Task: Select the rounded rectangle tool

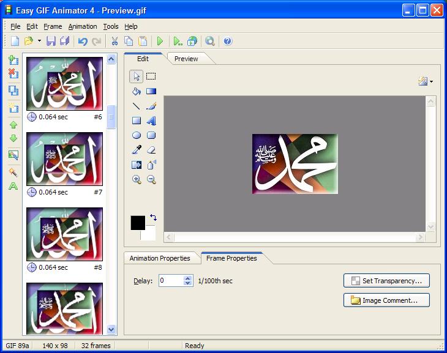Action: (151, 135)
